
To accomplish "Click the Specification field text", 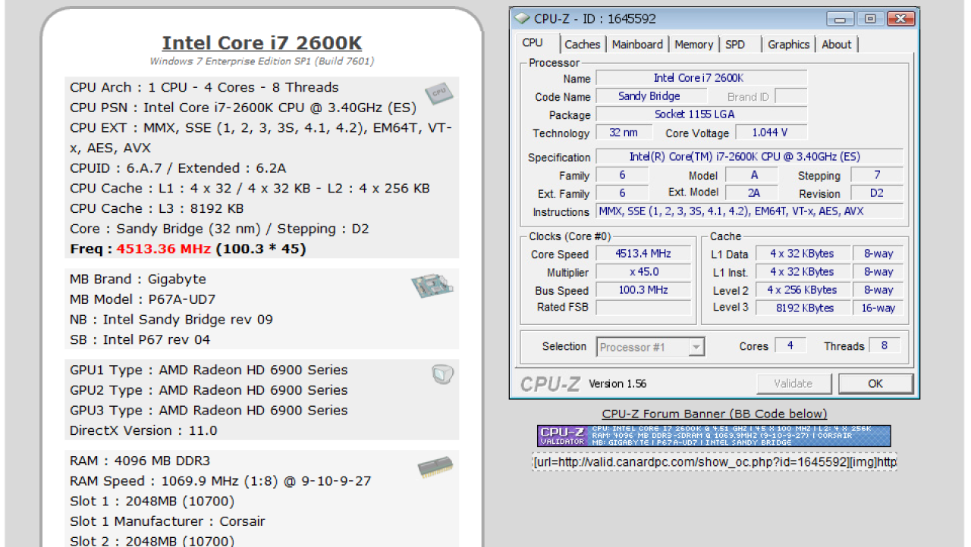I will (749, 157).
